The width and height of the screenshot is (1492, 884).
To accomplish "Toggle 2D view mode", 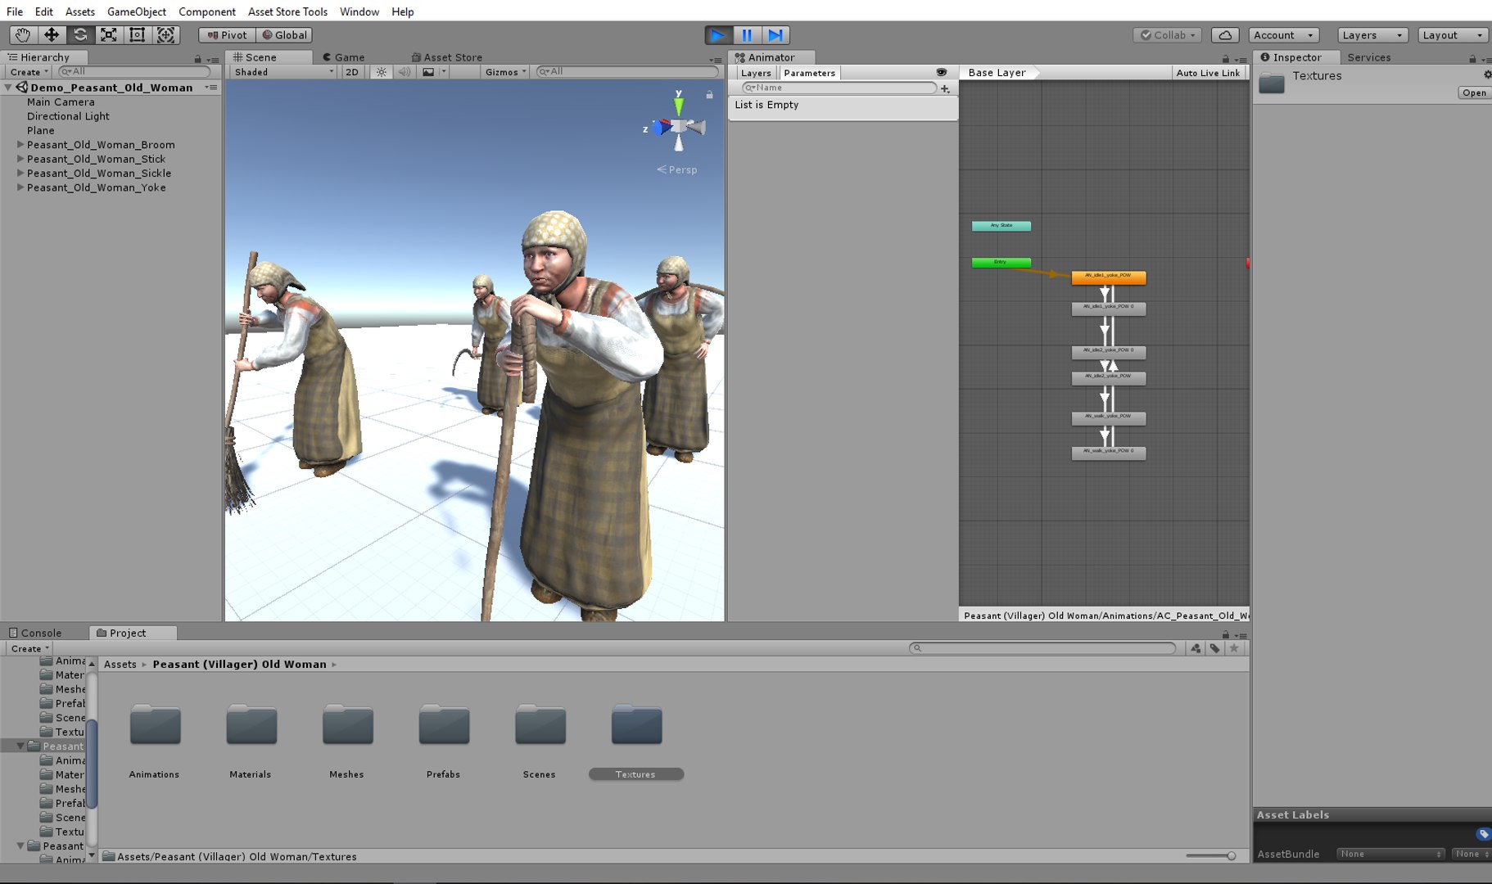I will coord(352,72).
